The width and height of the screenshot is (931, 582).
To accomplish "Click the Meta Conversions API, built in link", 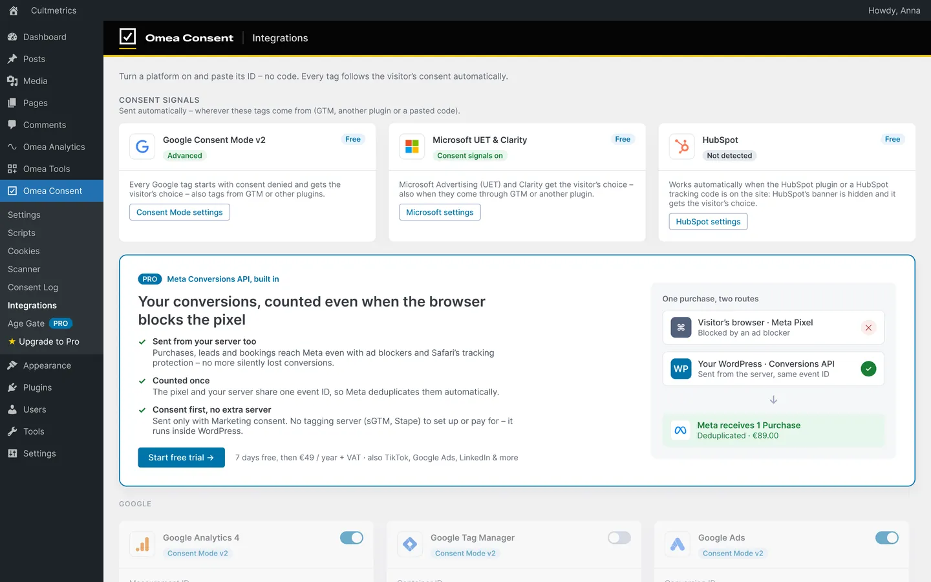I will [223, 279].
